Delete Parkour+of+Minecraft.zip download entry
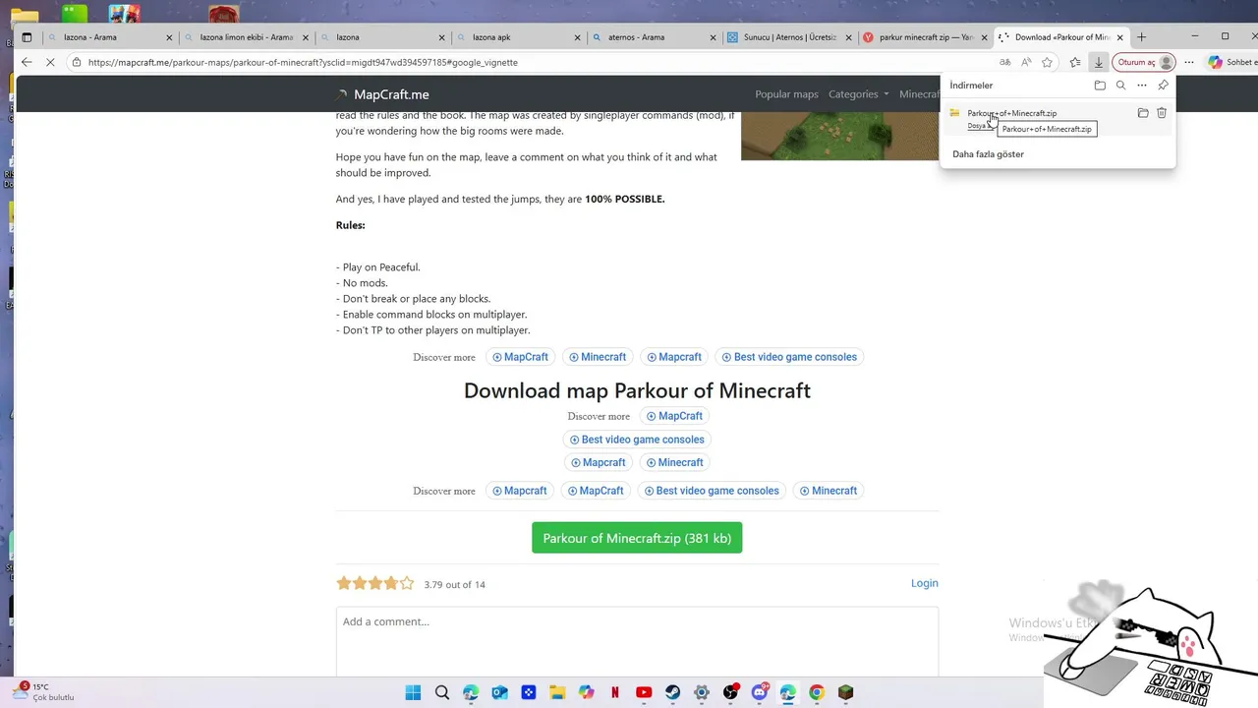The width and height of the screenshot is (1258, 708). (x=1162, y=113)
